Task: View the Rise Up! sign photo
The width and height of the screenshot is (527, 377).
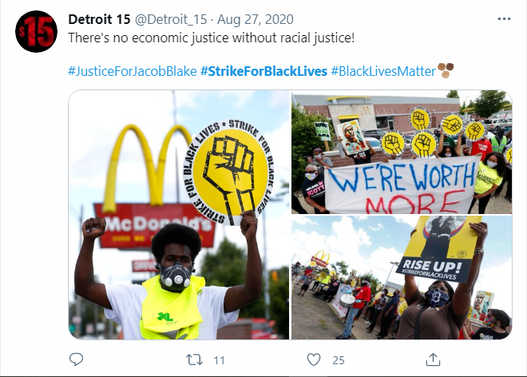Action: pyautogui.click(x=402, y=277)
